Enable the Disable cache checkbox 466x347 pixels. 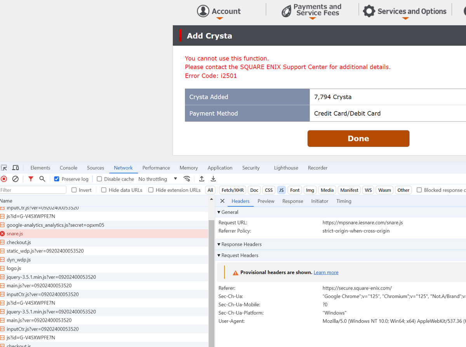point(99,179)
